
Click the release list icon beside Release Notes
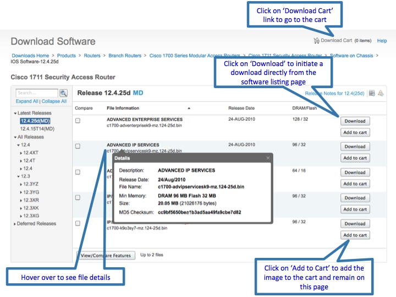point(372,93)
